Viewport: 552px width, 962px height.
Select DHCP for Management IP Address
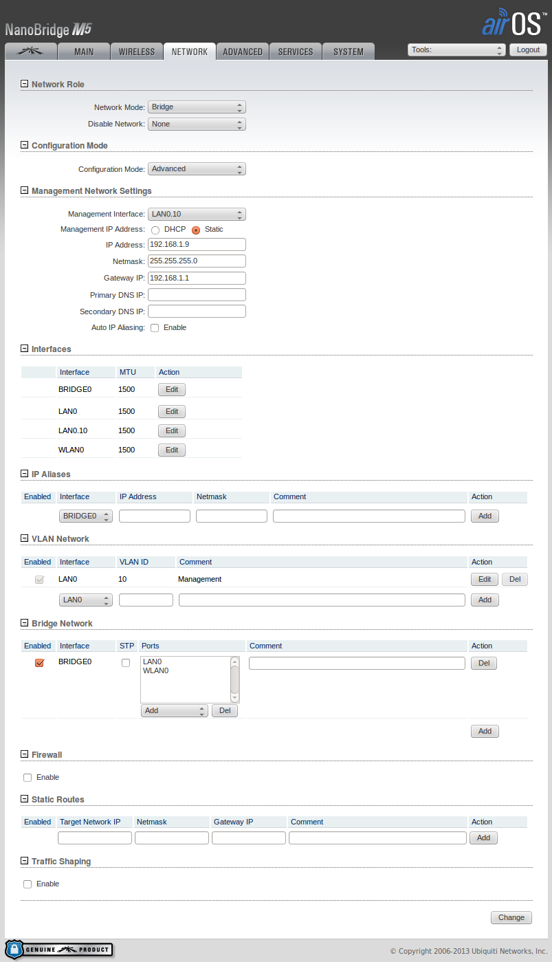(x=155, y=230)
